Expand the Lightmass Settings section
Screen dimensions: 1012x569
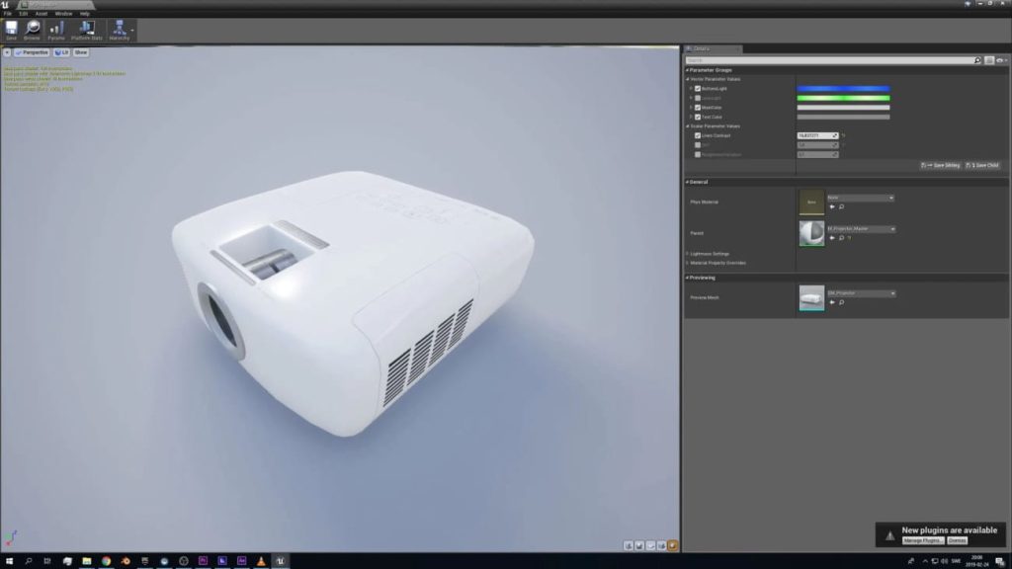click(710, 253)
